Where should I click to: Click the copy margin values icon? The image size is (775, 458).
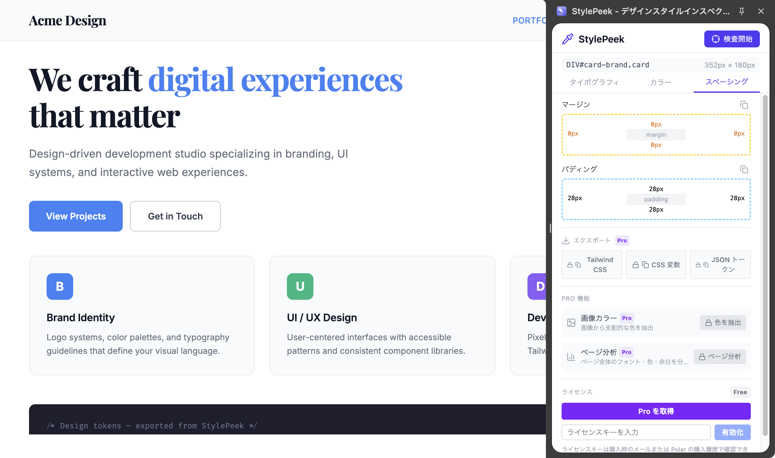pyautogui.click(x=744, y=105)
